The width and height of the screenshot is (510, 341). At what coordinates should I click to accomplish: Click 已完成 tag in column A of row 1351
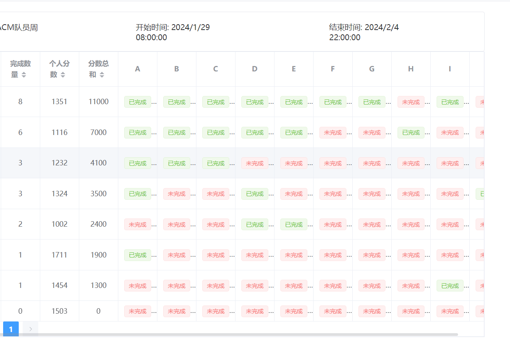tap(137, 102)
